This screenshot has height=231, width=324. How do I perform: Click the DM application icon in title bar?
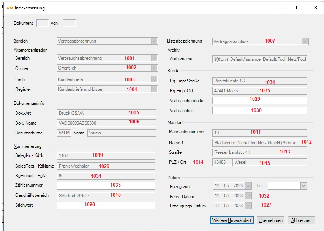click(10, 8)
